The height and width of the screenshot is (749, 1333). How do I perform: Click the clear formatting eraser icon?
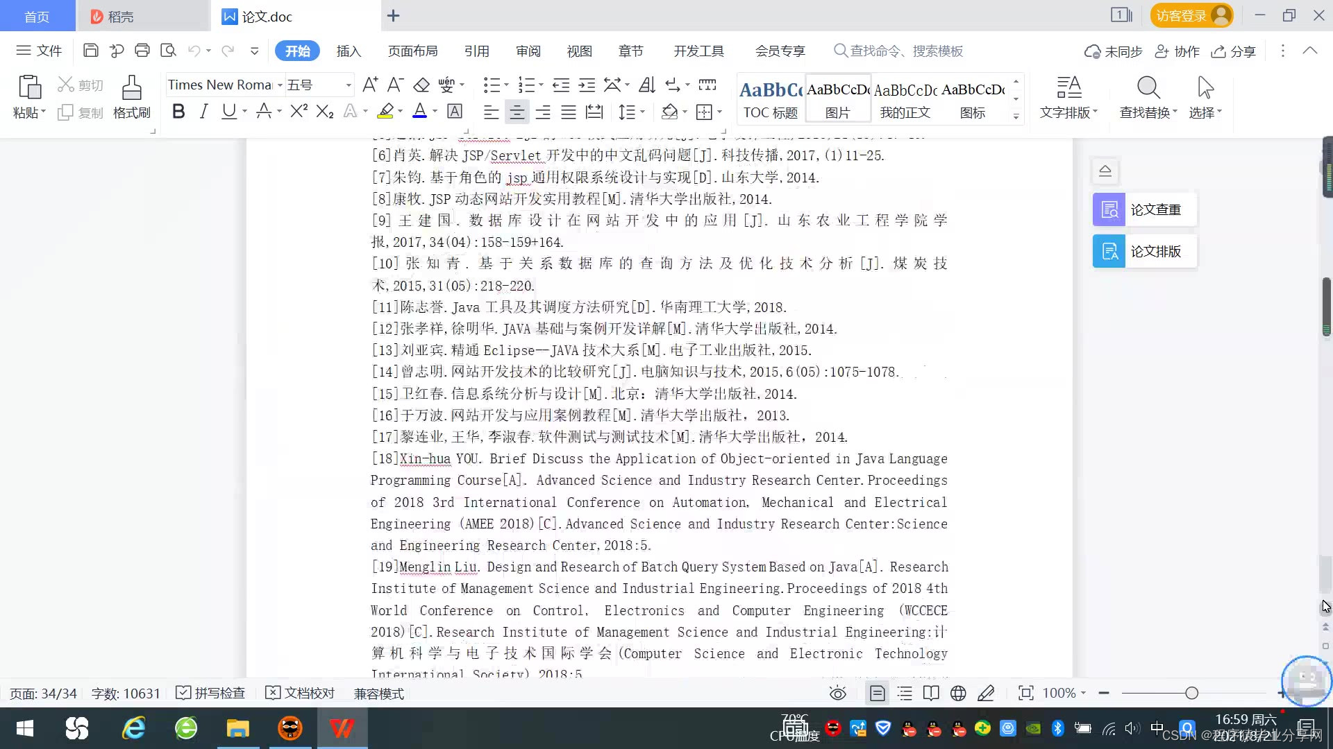tap(421, 85)
